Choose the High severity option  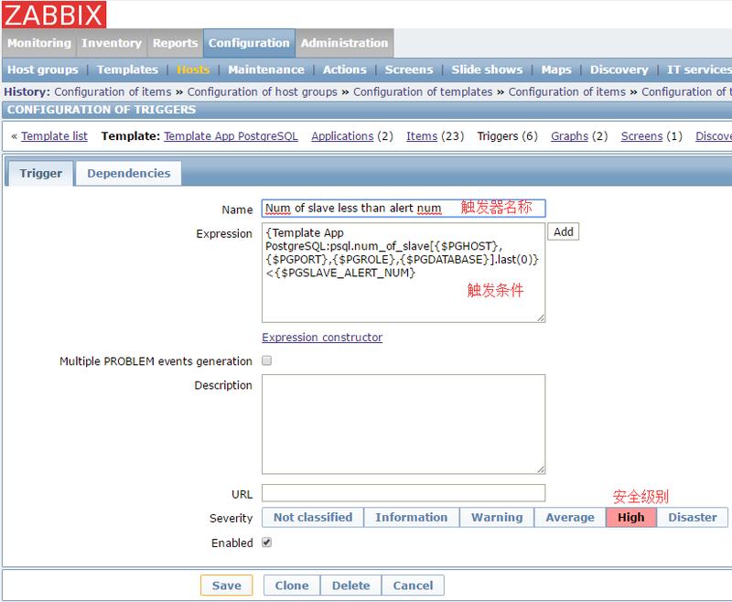630,518
